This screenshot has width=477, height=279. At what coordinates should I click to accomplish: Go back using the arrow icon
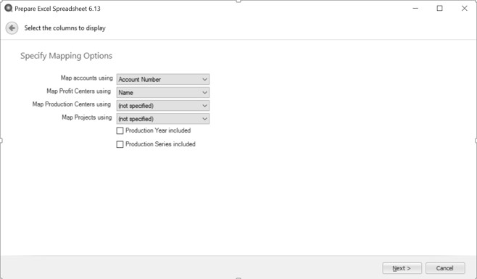coord(12,28)
